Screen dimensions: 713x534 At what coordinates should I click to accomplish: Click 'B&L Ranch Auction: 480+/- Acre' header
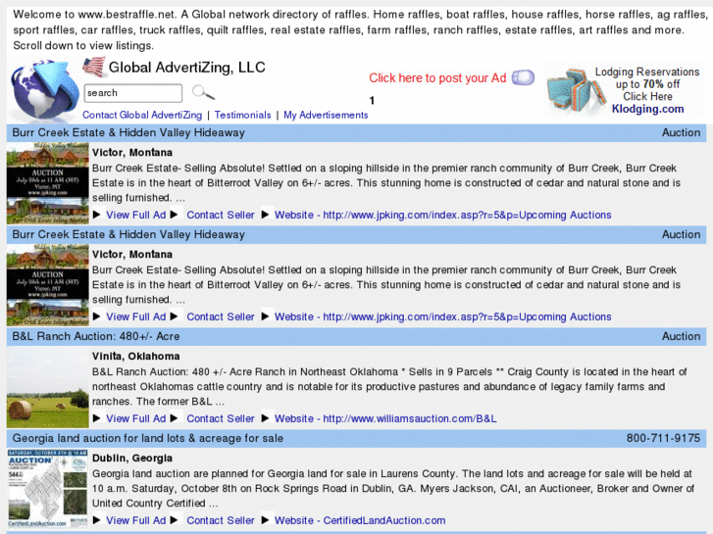coord(96,336)
